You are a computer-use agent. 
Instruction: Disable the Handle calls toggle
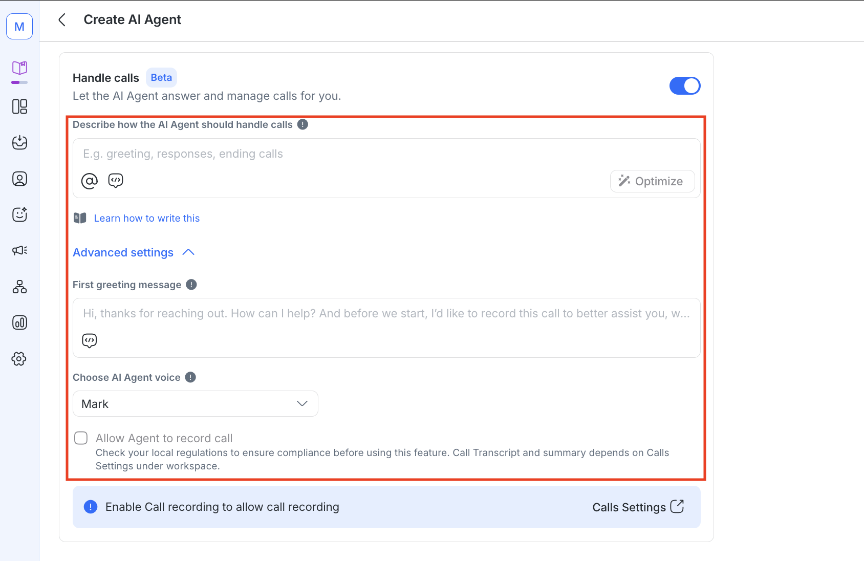(685, 85)
